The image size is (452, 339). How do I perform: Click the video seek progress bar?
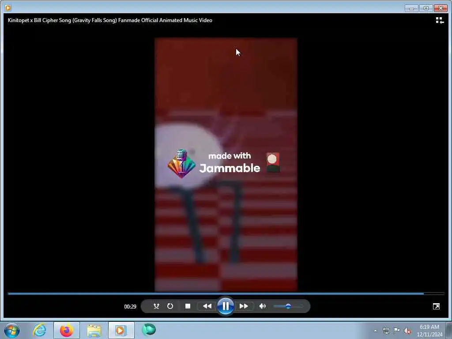click(226, 294)
